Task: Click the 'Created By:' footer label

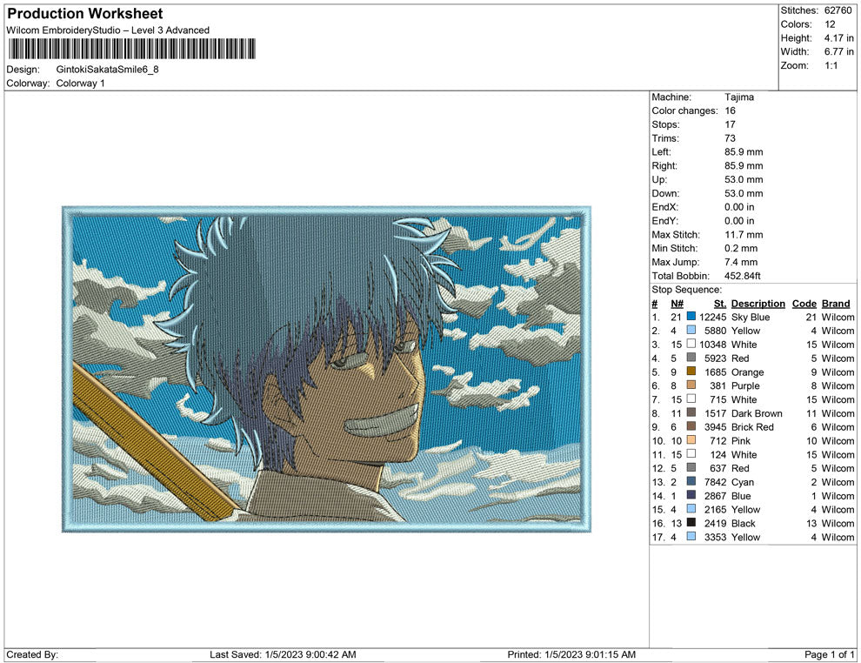Action: pyautogui.click(x=32, y=655)
